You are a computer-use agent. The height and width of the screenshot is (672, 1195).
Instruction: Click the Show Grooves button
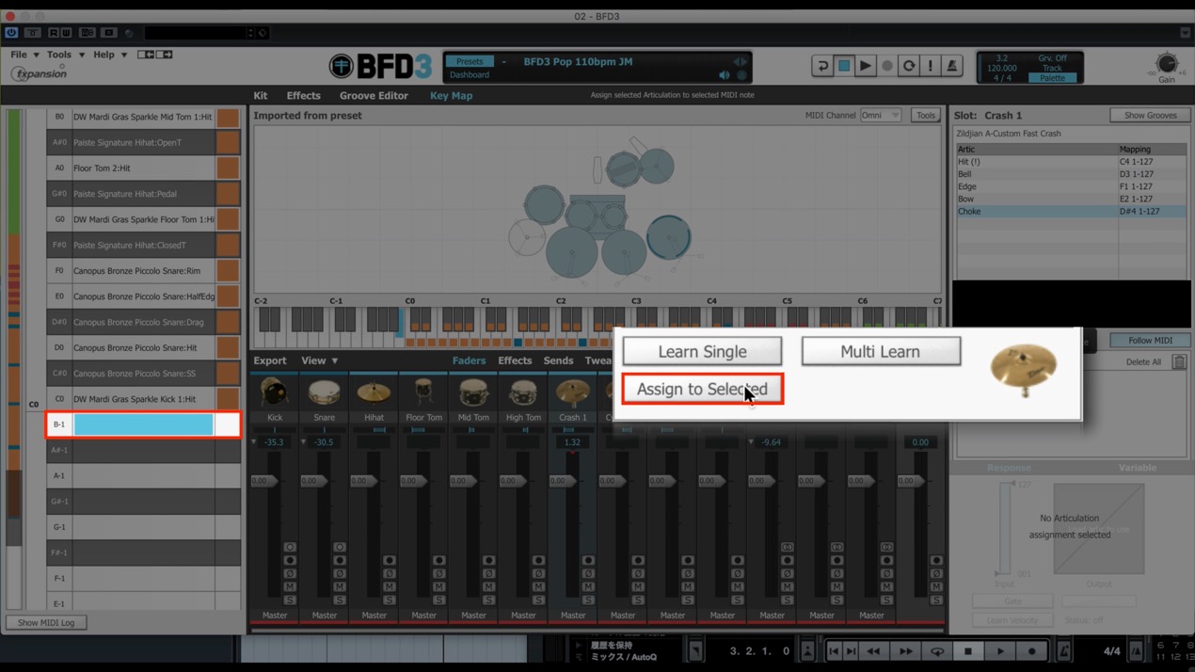pyautogui.click(x=1150, y=115)
